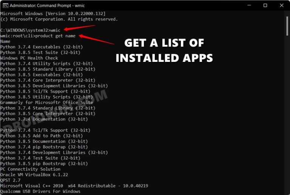Click the 'product get name' command line
This screenshot has height=195, width=290.
[x=38, y=36]
